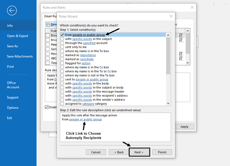The height and width of the screenshot is (166, 230).
Task: Toggle the Enable checkbox in Rules and Alerts
Action: [47, 107]
